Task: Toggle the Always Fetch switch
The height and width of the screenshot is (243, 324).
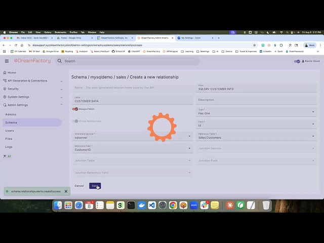Action: click(75, 109)
